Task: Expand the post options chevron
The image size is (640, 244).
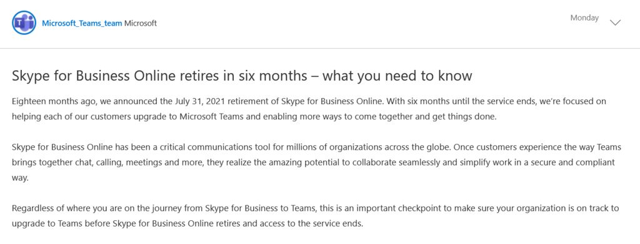Action: point(615,22)
